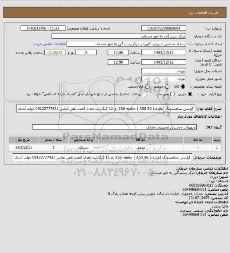Click the واحد شمارش column header

[83, 140]
